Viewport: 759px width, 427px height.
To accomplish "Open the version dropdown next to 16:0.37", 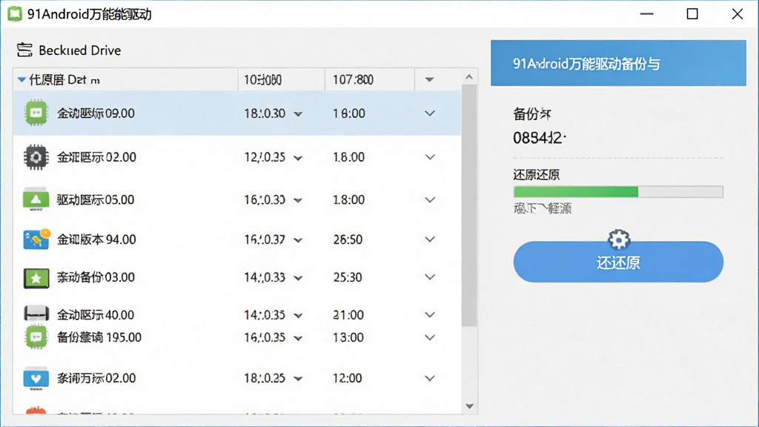I will pyautogui.click(x=298, y=240).
